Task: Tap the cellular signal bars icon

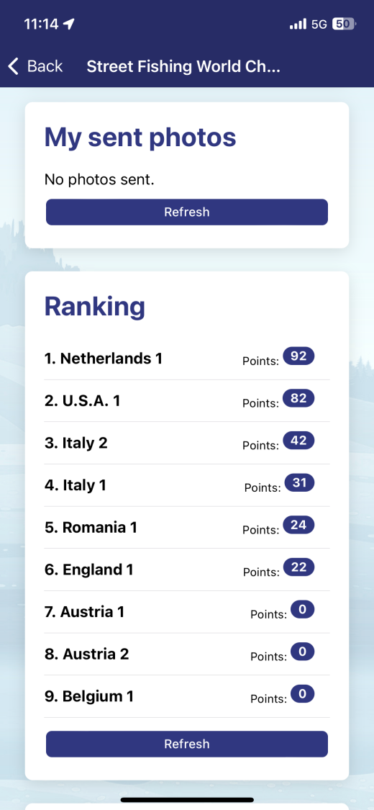Action: coord(298,24)
